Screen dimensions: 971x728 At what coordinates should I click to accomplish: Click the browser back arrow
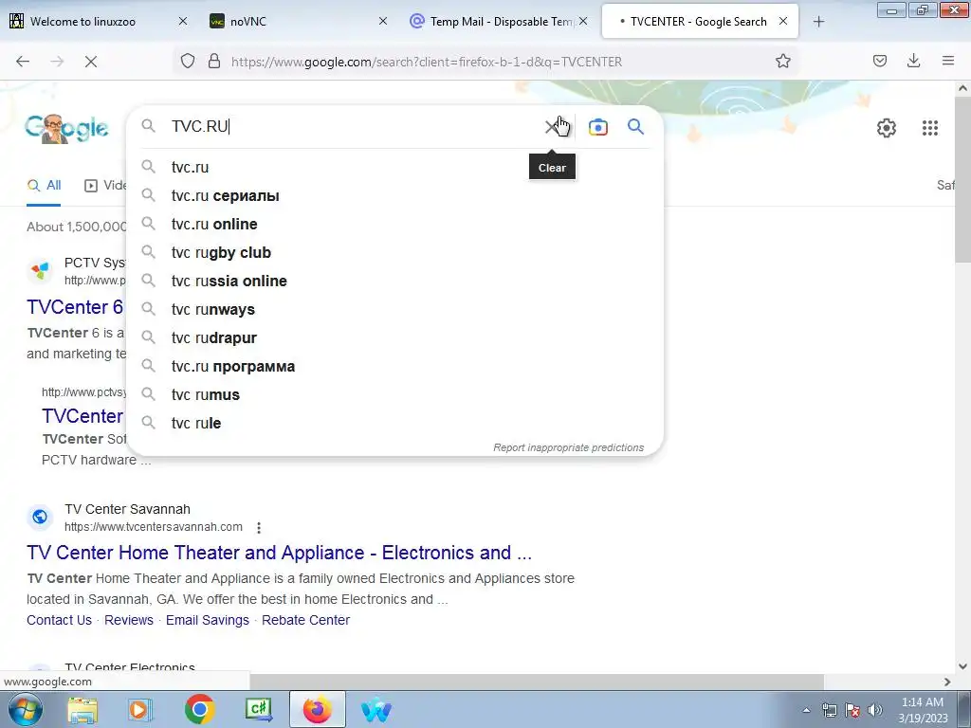(x=23, y=62)
